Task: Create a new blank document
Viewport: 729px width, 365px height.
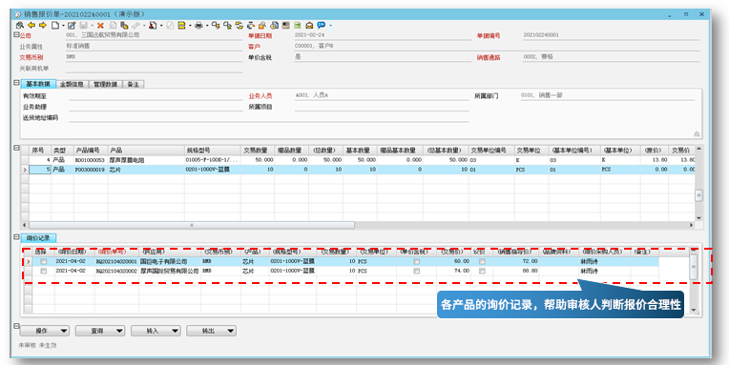Action: [54, 26]
